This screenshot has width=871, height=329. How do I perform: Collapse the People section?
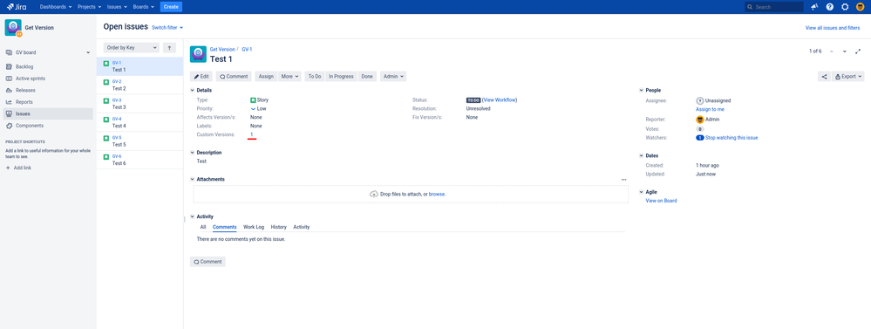tap(641, 90)
